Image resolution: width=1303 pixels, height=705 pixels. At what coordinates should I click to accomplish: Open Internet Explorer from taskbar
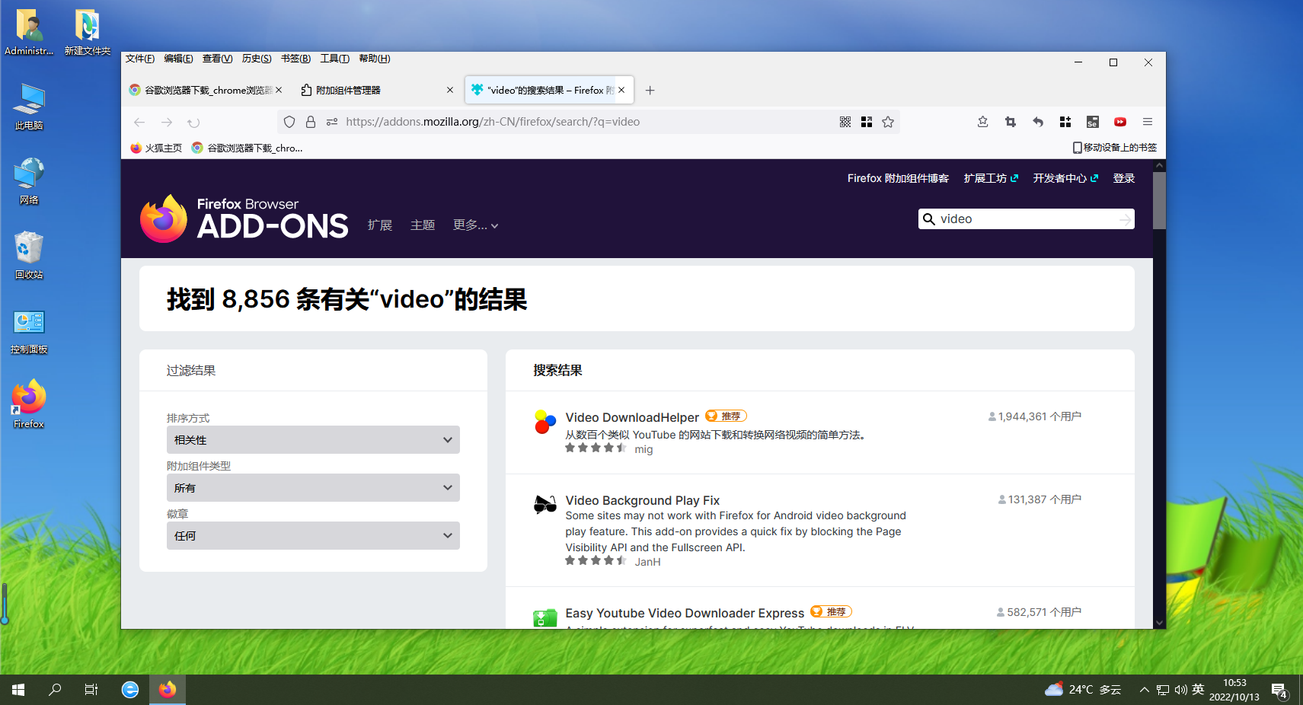[x=130, y=690]
